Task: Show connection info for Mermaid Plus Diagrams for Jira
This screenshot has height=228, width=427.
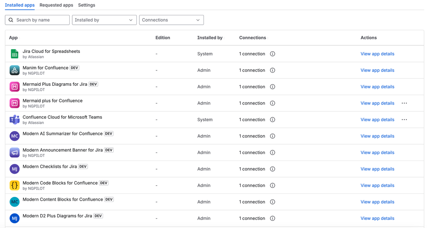Action: click(272, 87)
